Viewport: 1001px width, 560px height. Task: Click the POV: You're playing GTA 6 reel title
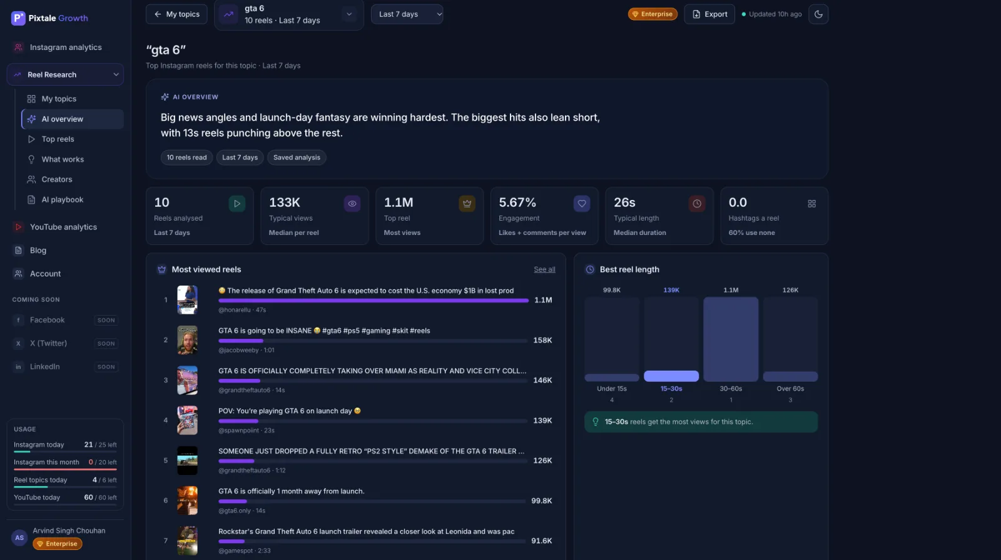click(x=290, y=411)
